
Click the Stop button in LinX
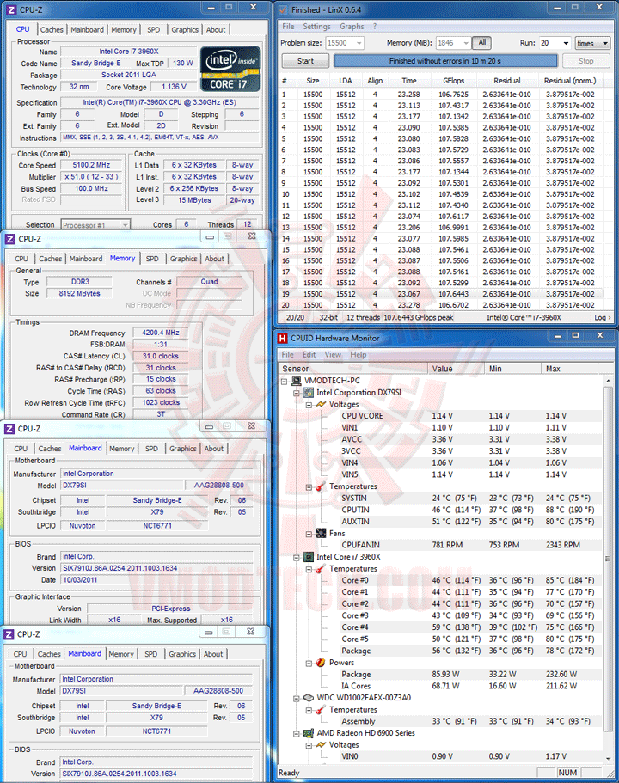coord(586,61)
